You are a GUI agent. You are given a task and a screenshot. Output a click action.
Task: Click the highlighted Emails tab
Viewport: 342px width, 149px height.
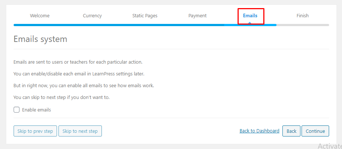click(250, 16)
